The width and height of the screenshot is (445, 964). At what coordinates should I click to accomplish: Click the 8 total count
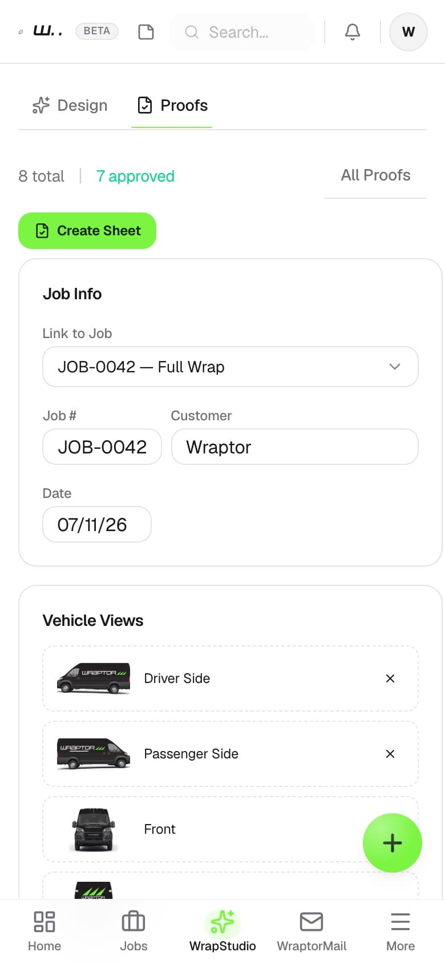41,176
